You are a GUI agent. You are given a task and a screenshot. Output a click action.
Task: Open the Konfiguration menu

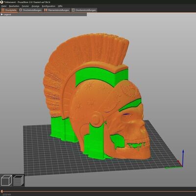pyautogui.click(x=49, y=6)
